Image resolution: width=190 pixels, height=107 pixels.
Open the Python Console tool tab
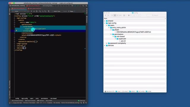[30, 101]
